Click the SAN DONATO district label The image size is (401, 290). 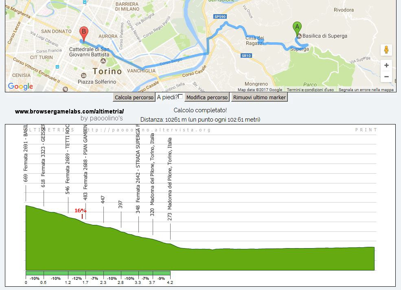[x=56, y=31]
